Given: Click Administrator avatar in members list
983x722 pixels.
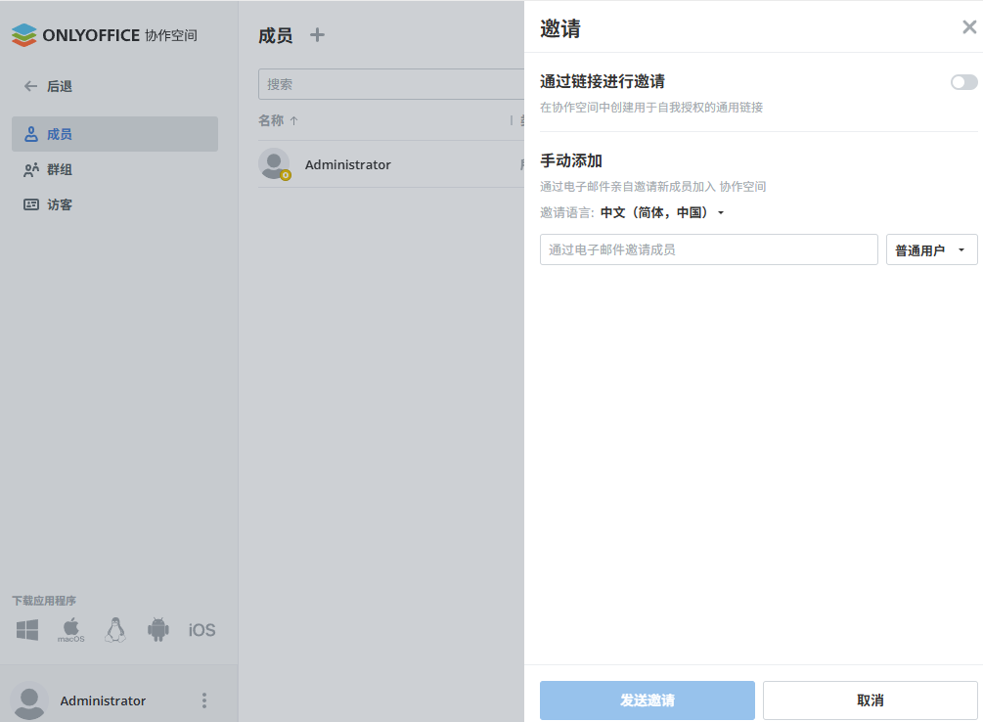Looking at the screenshot, I should tap(274, 164).
